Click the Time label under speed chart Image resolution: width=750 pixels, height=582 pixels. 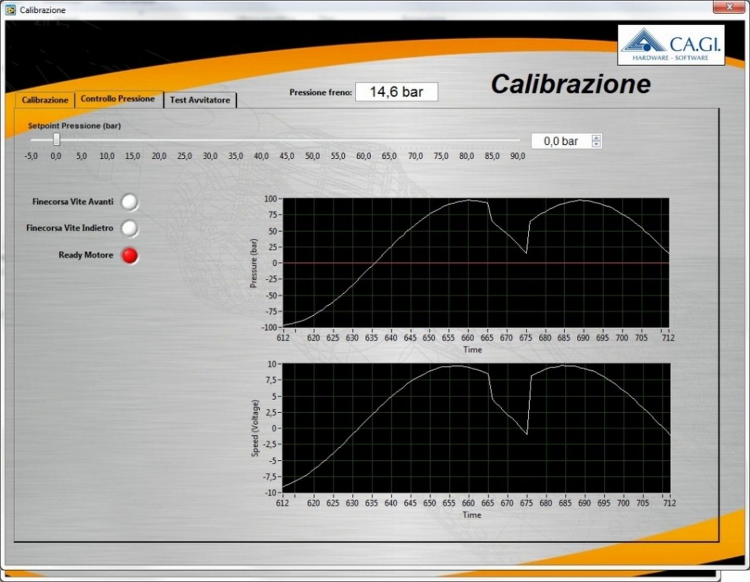(472, 515)
